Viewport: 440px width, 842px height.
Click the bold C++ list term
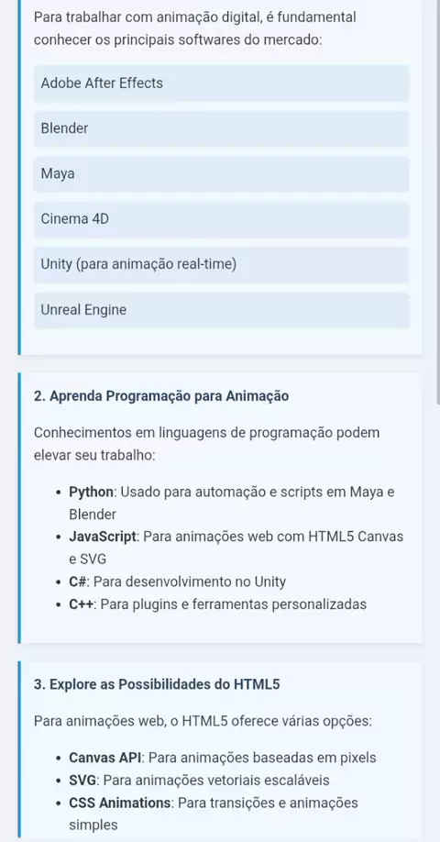coord(82,604)
